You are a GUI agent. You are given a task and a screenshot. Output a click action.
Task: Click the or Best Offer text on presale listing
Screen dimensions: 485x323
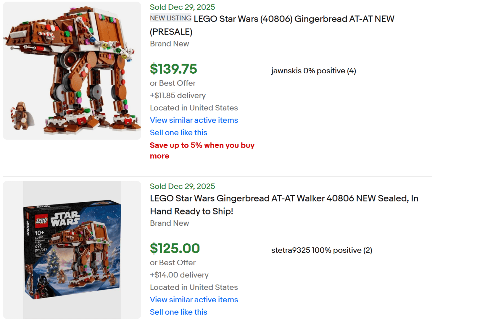click(x=173, y=83)
